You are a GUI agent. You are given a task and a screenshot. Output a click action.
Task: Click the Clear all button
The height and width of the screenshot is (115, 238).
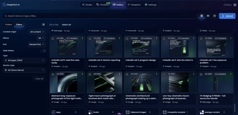click(39, 79)
